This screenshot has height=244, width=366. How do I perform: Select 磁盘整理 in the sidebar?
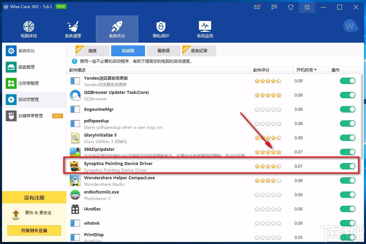(x=34, y=67)
